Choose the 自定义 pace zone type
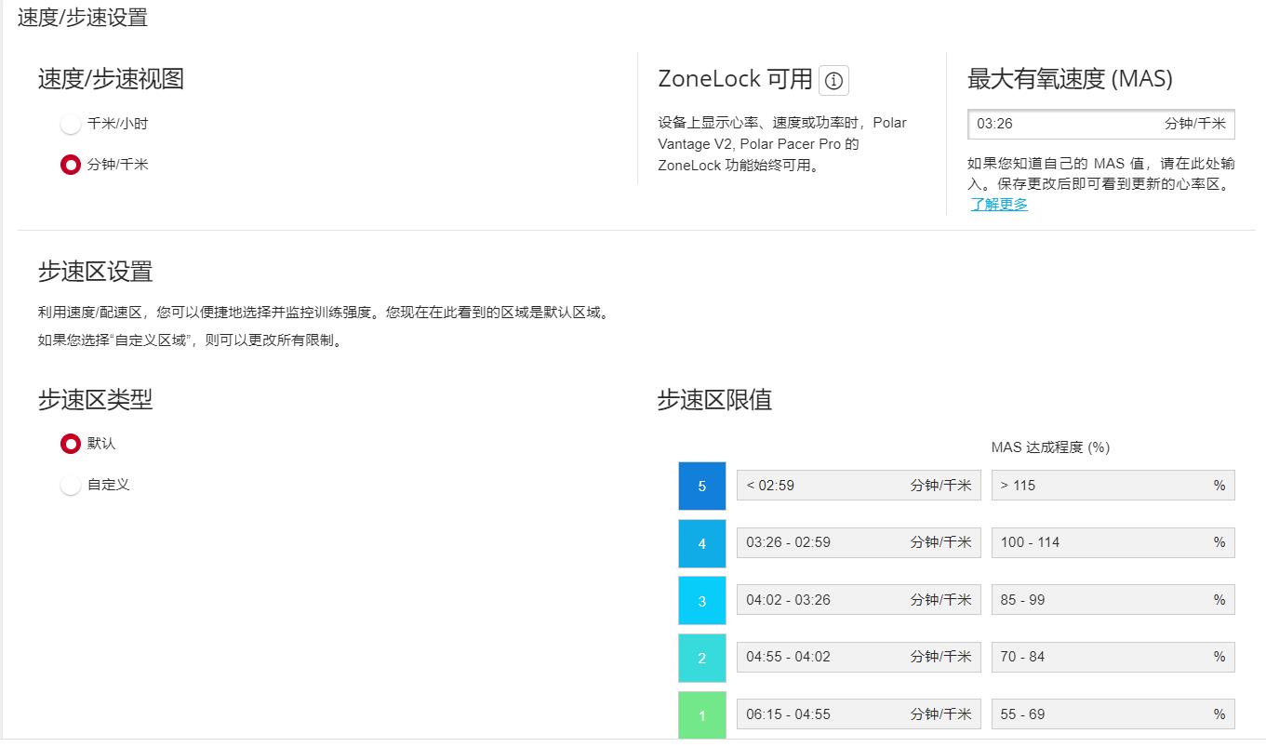 point(70,485)
